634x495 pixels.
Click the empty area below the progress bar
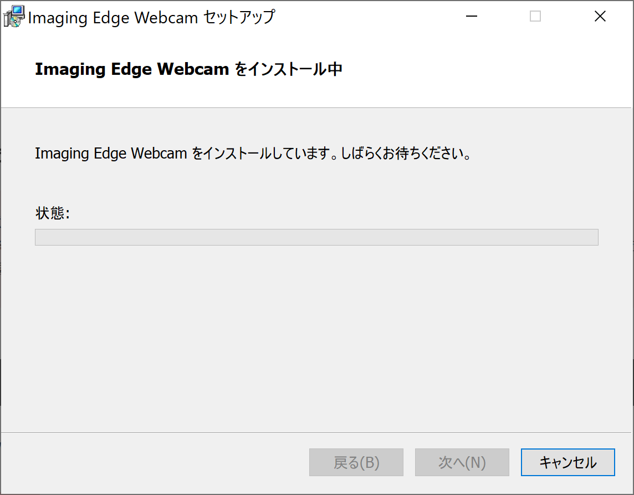pyautogui.click(x=316, y=333)
